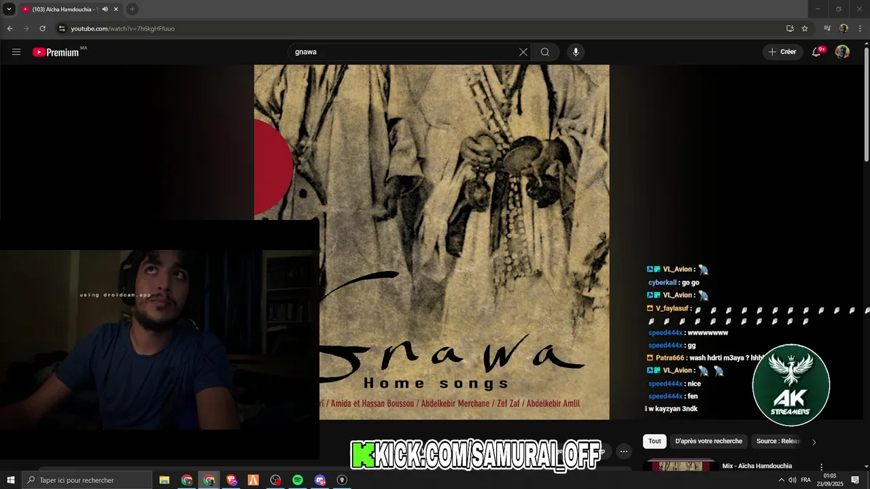Install app icon in address bar
Screen dimensions: 870x489
point(790,29)
